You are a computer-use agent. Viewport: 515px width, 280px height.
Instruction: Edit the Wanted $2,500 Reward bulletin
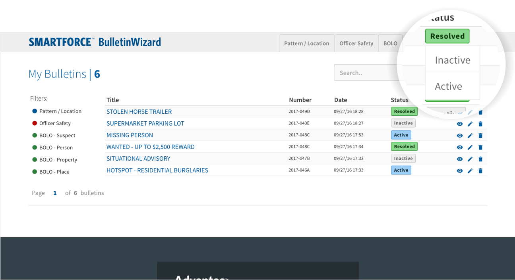point(470,148)
